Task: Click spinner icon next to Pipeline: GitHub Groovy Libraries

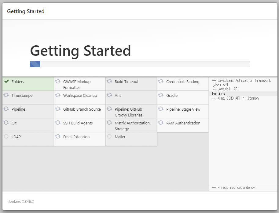Action: tap(109, 109)
